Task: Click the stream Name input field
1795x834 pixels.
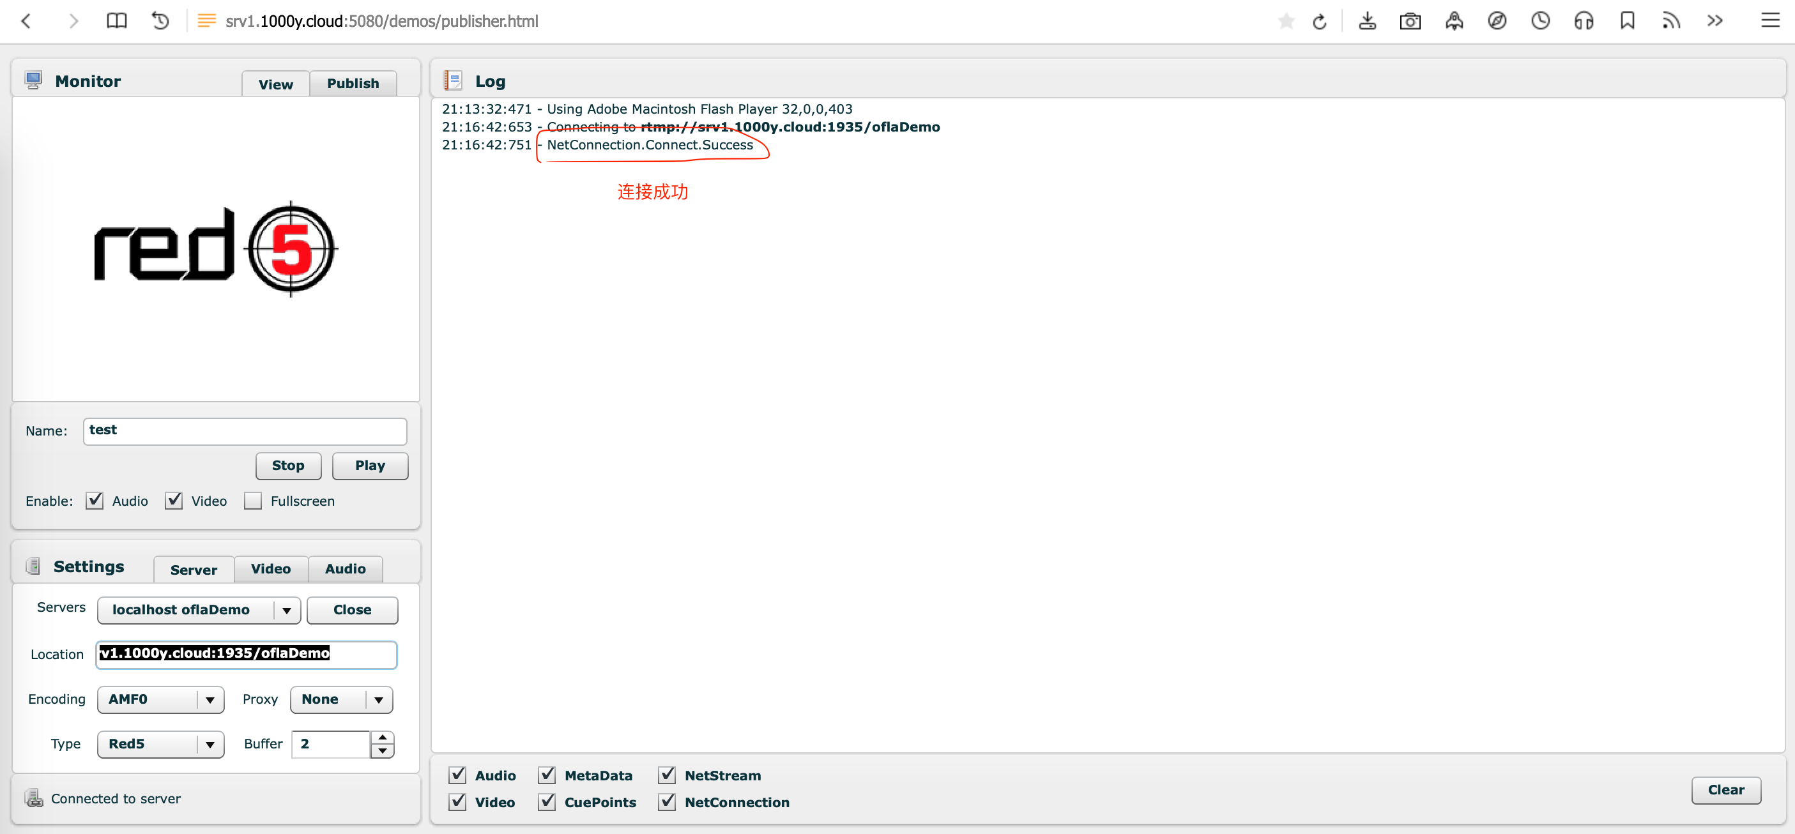Action: (x=245, y=430)
